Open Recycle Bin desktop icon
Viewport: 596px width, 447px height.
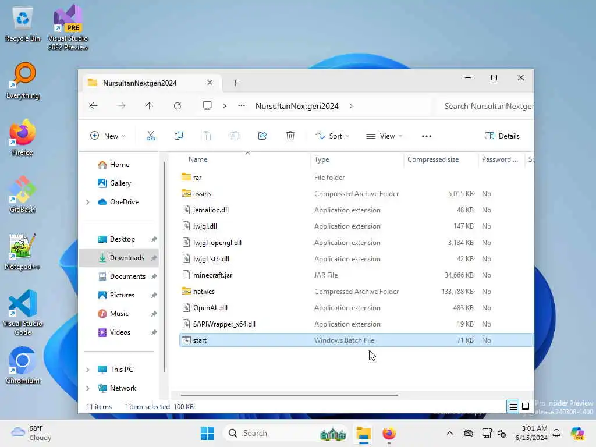[x=23, y=24]
